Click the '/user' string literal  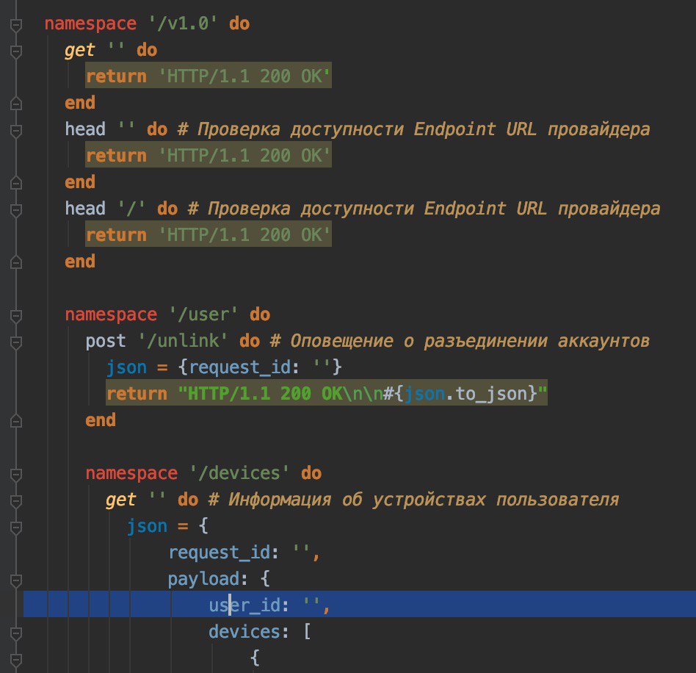point(203,314)
